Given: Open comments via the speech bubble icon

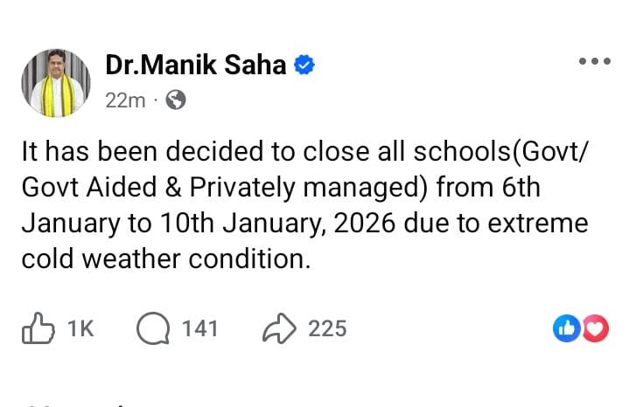Looking at the screenshot, I should point(154,328).
